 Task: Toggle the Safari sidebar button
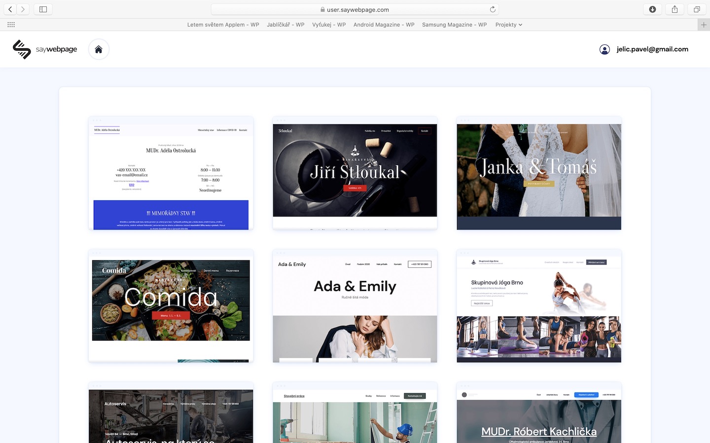(x=43, y=9)
